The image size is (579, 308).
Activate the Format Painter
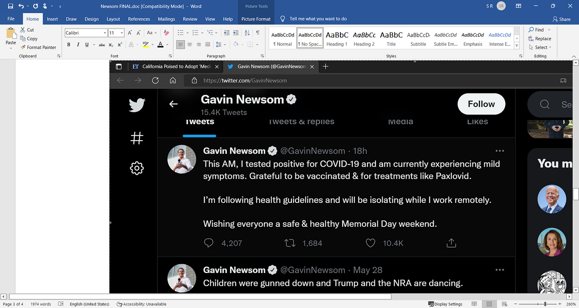point(38,47)
